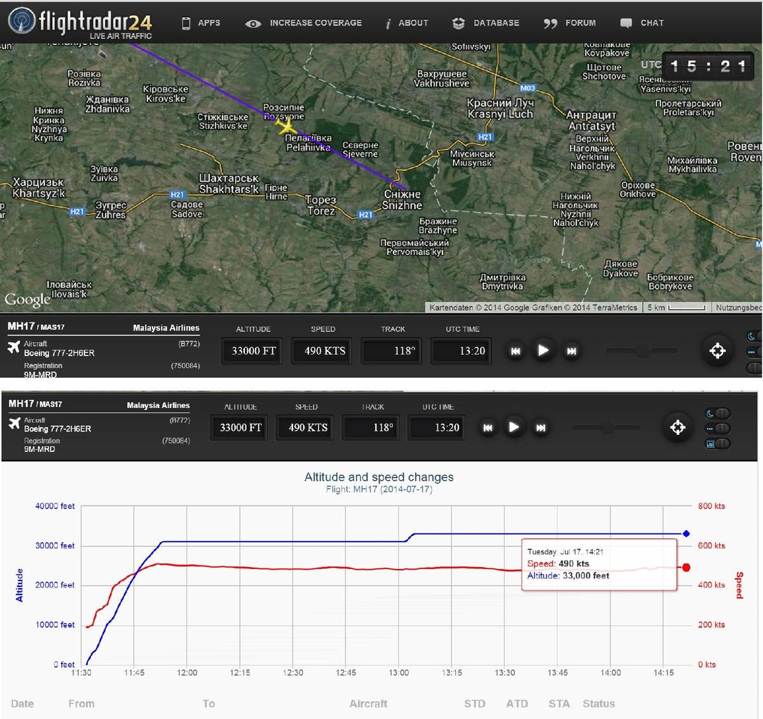Click the UTC 15:21 clock display
The width and height of the screenshot is (763, 719).
tap(708, 66)
